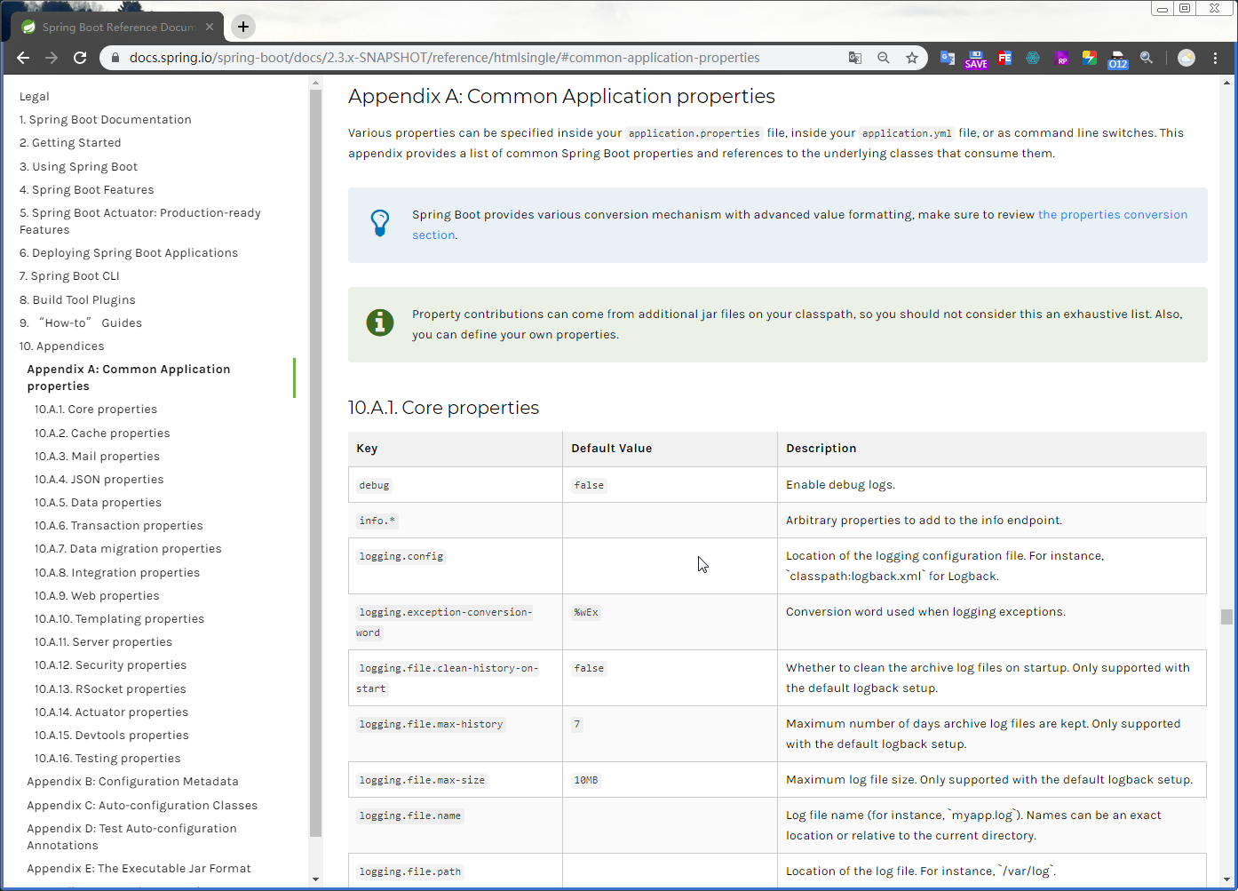Go to Appendix C: Auto-configuration Classes

[x=142, y=806]
